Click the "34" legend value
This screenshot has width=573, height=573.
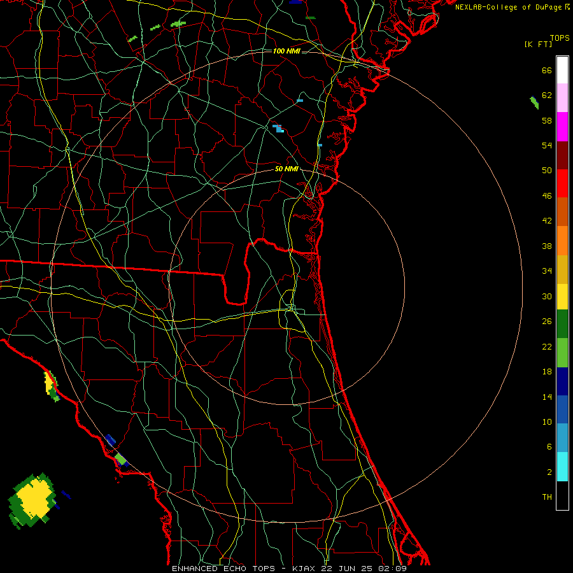tap(547, 271)
